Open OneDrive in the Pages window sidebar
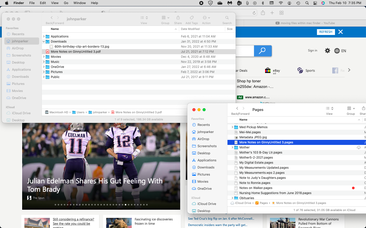Image resolution: width=366 pixels, height=228 pixels. 204,188
